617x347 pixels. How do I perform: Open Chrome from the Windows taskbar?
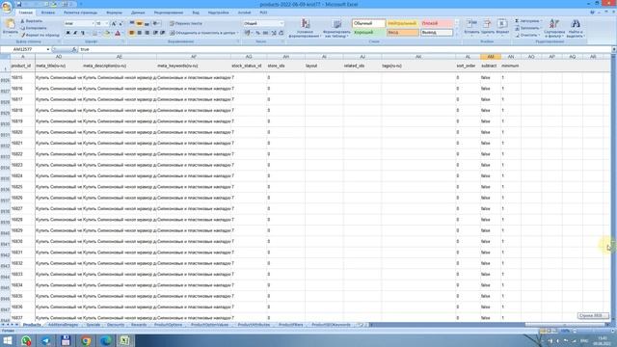(x=86, y=340)
